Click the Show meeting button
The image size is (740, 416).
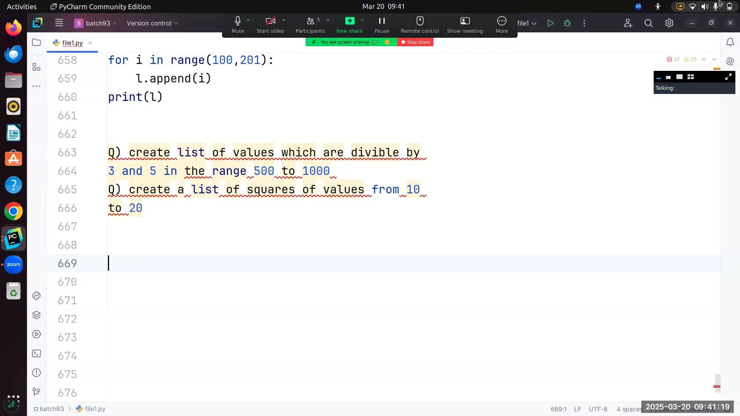point(465,23)
